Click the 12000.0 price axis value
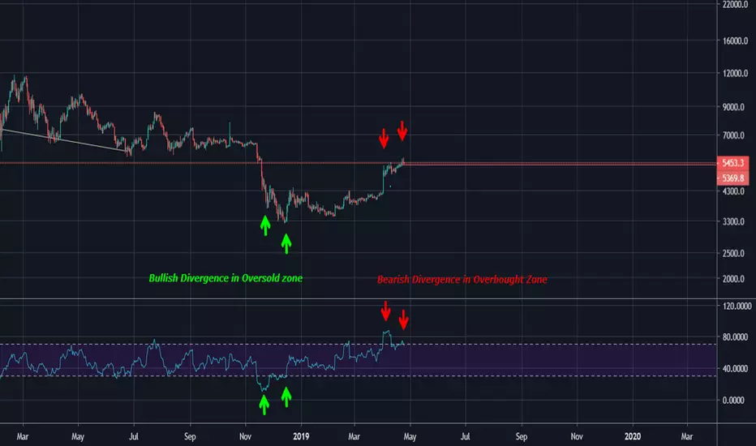 pos(735,73)
